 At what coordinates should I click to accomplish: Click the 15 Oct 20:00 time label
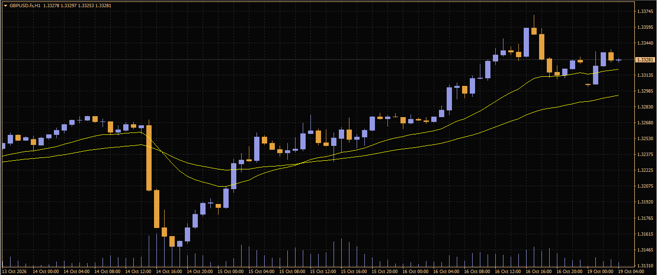(x=385, y=272)
